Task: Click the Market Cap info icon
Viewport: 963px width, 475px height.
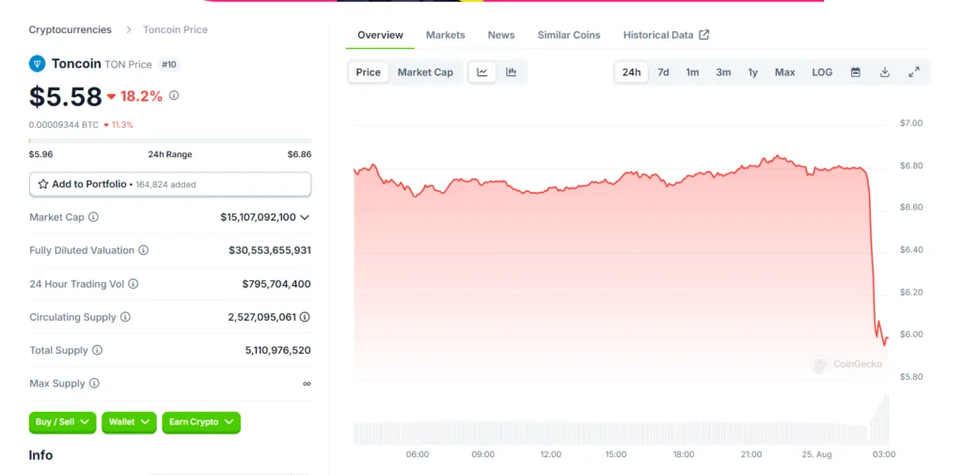Action: coord(93,217)
